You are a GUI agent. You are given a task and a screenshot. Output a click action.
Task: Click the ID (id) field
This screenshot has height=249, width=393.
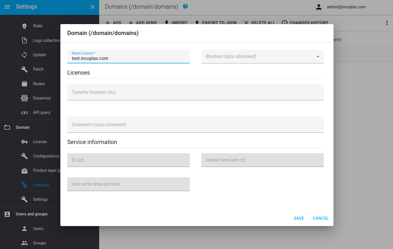pos(129,160)
